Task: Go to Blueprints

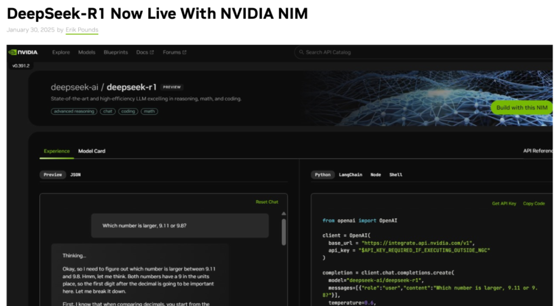Action: (x=115, y=52)
